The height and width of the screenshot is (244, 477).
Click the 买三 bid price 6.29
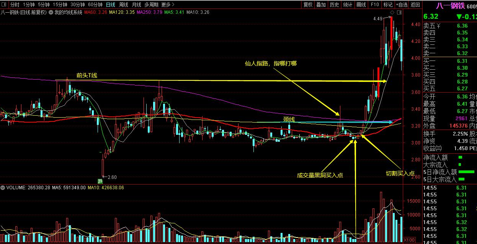[462, 75]
